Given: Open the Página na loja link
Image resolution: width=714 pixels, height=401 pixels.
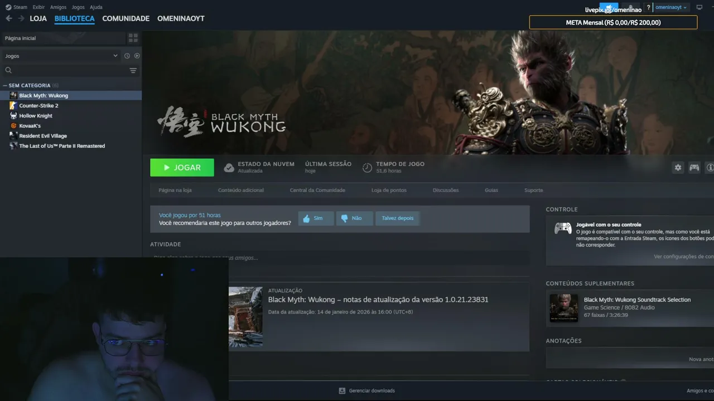Looking at the screenshot, I should [175, 190].
